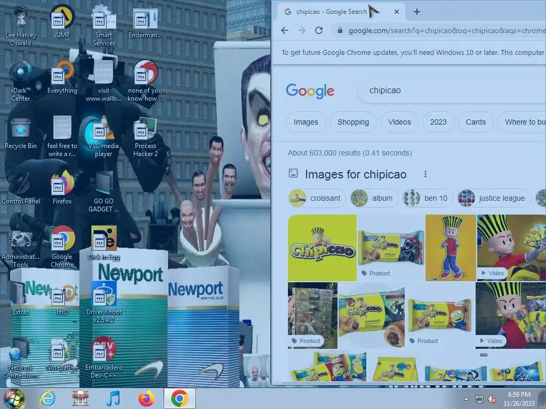
Task: Open the Windows Start menu
Action: (14, 398)
